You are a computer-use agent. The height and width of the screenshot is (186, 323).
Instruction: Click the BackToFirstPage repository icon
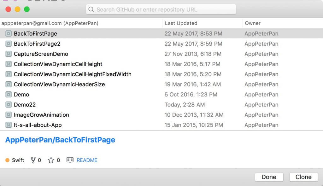(9, 33)
